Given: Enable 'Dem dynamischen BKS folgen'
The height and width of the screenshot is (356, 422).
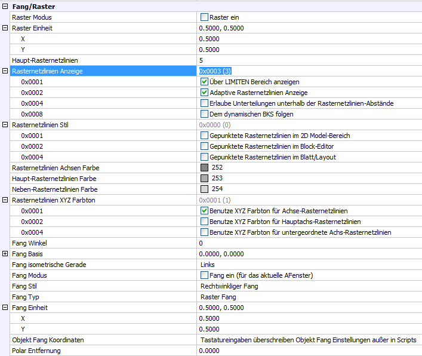Looking at the screenshot, I should pos(205,114).
